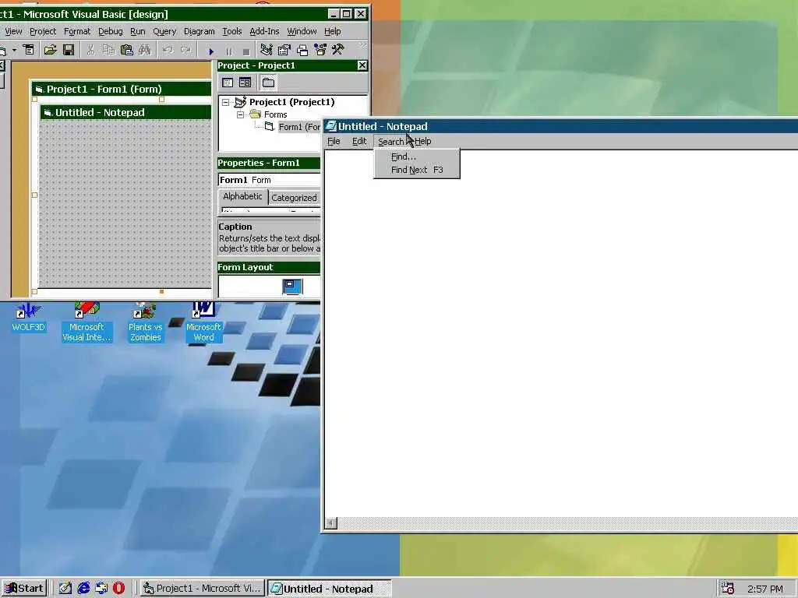Click the Search menu in Notepad
798x598 pixels.
391,142
